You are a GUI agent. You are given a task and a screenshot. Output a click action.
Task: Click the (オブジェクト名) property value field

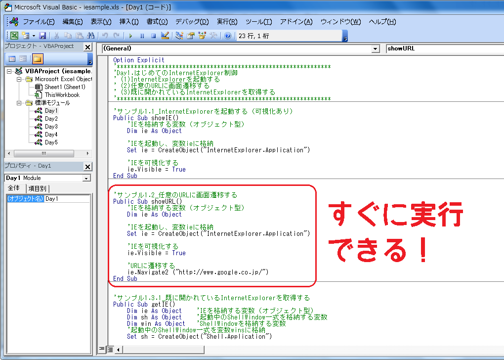(x=67, y=199)
